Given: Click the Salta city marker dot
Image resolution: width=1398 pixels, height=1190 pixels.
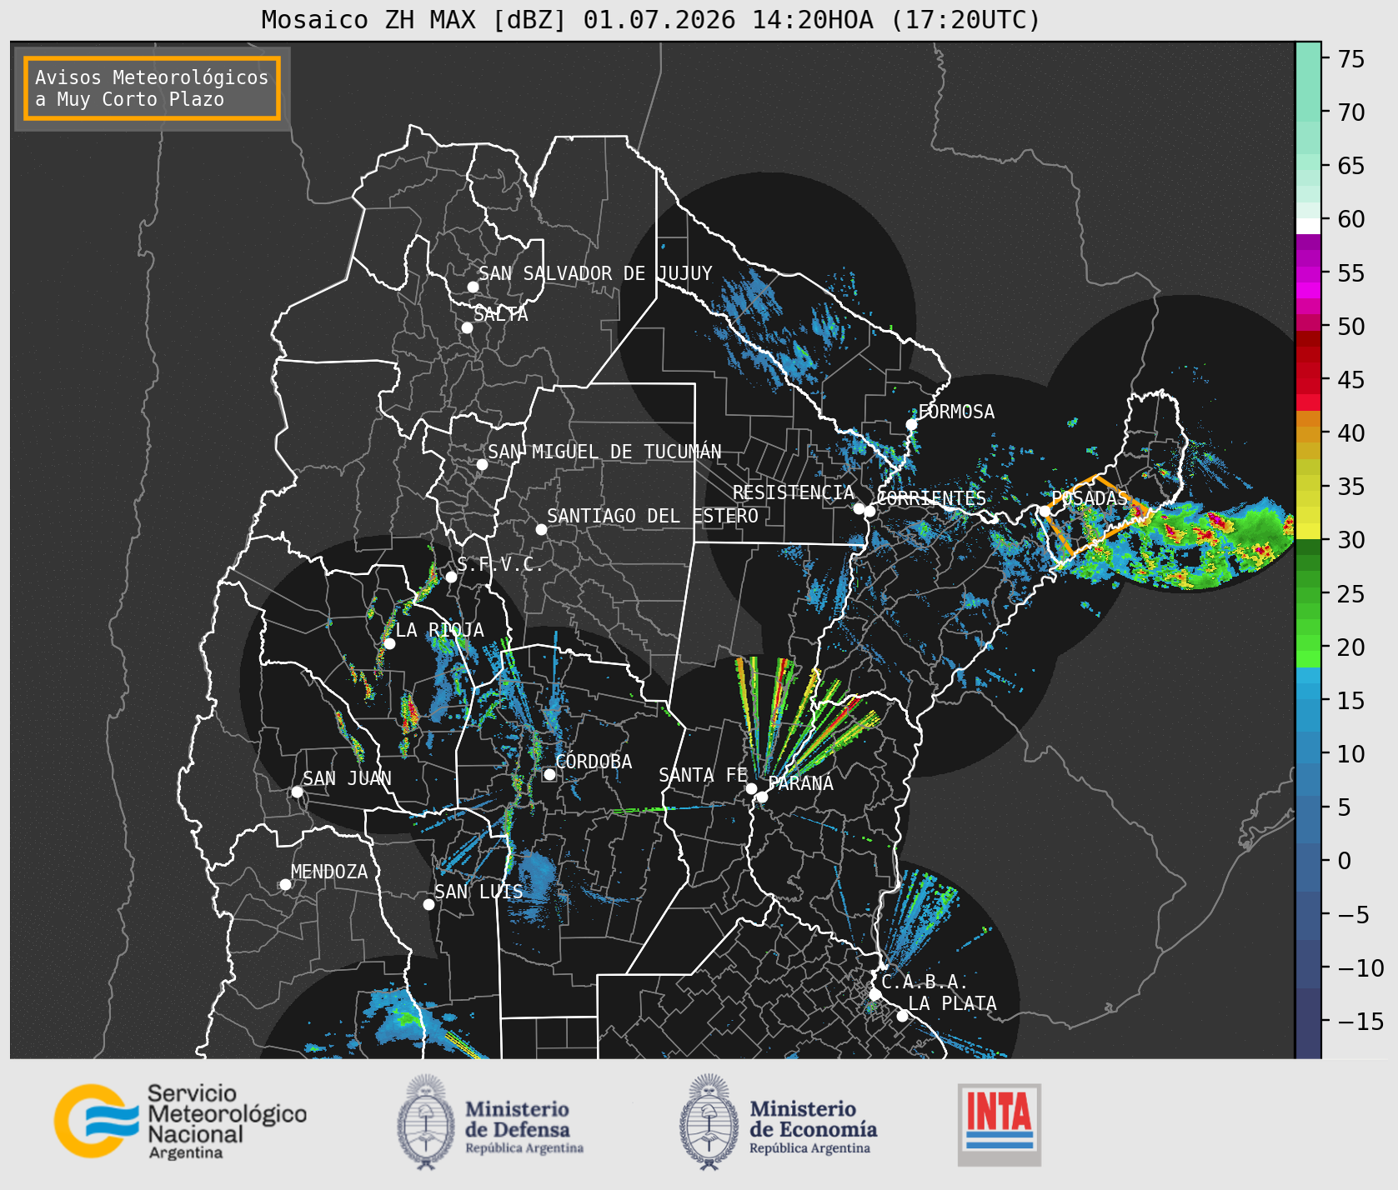Looking at the screenshot, I should [468, 327].
